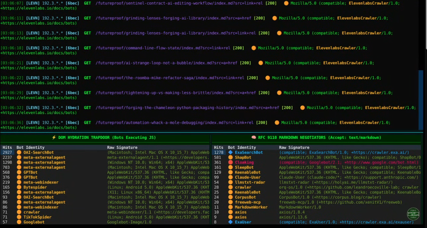Screen dimensions: 427x228
Task: Click the GET method on the 03:06:36 line
Action: (x=87, y=123)
